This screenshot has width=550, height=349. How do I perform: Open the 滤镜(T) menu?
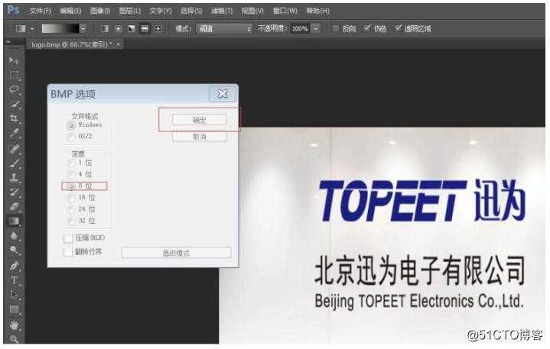coord(222,11)
